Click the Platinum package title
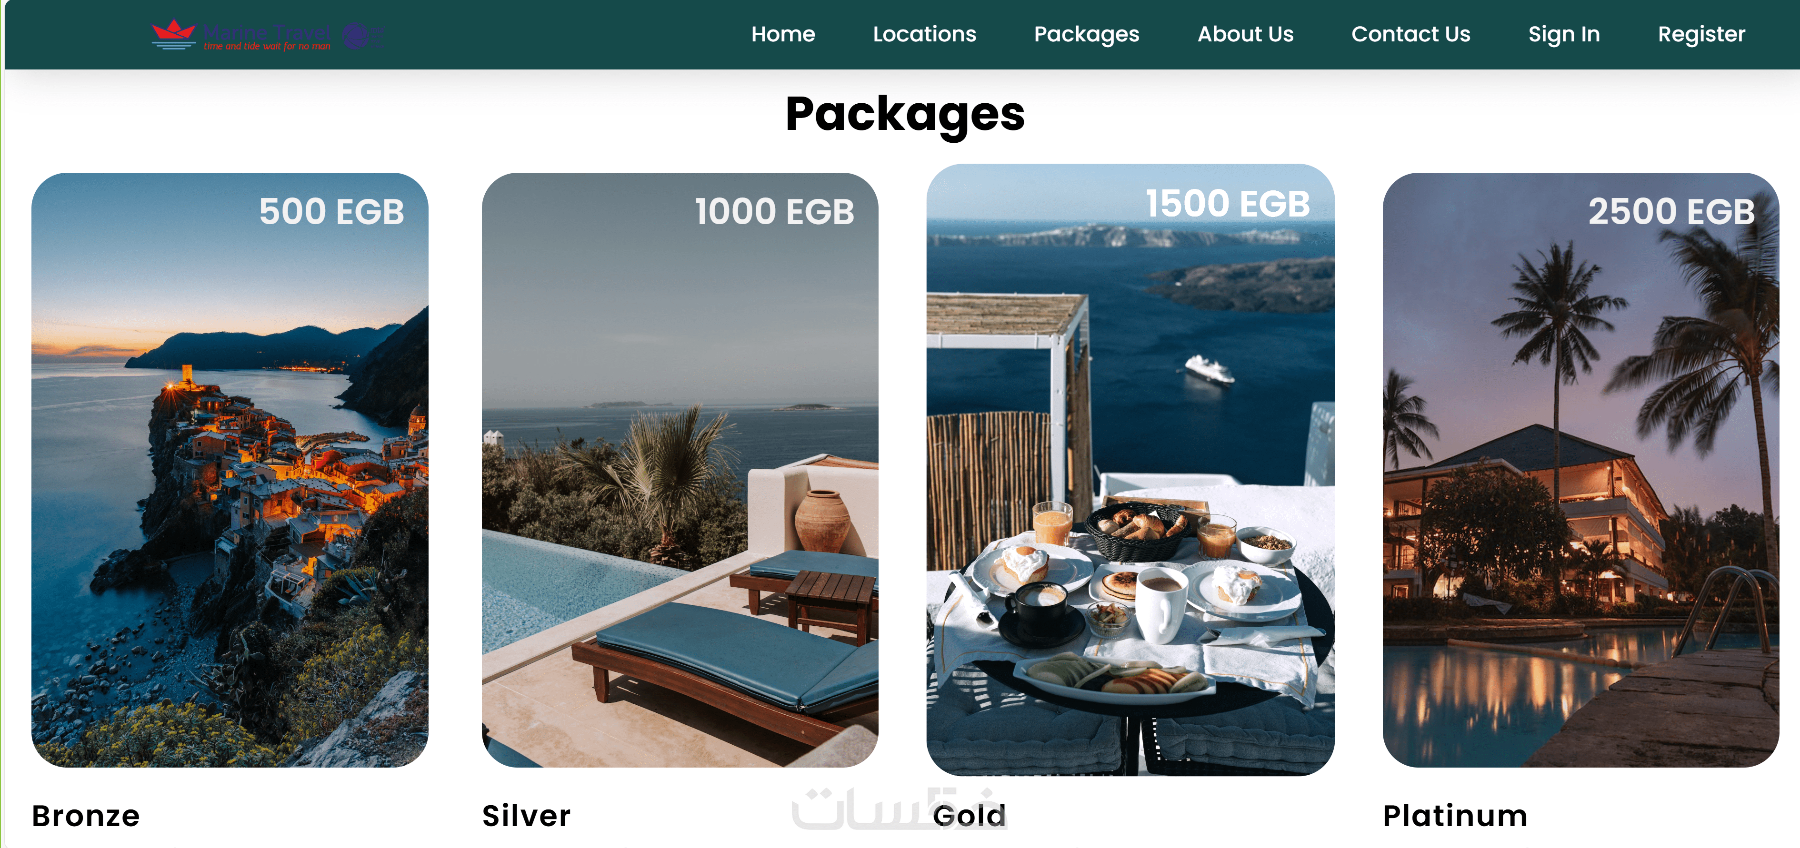The height and width of the screenshot is (848, 1800). point(1455,815)
